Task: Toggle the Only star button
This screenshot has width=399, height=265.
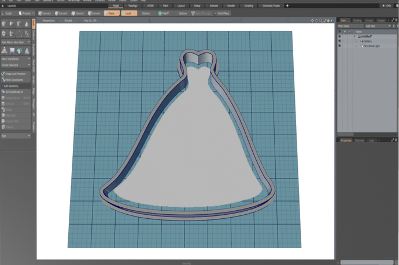Action: pos(386,6)
